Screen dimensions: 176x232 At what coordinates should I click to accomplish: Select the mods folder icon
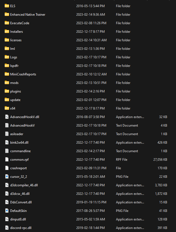pos(7,83)
